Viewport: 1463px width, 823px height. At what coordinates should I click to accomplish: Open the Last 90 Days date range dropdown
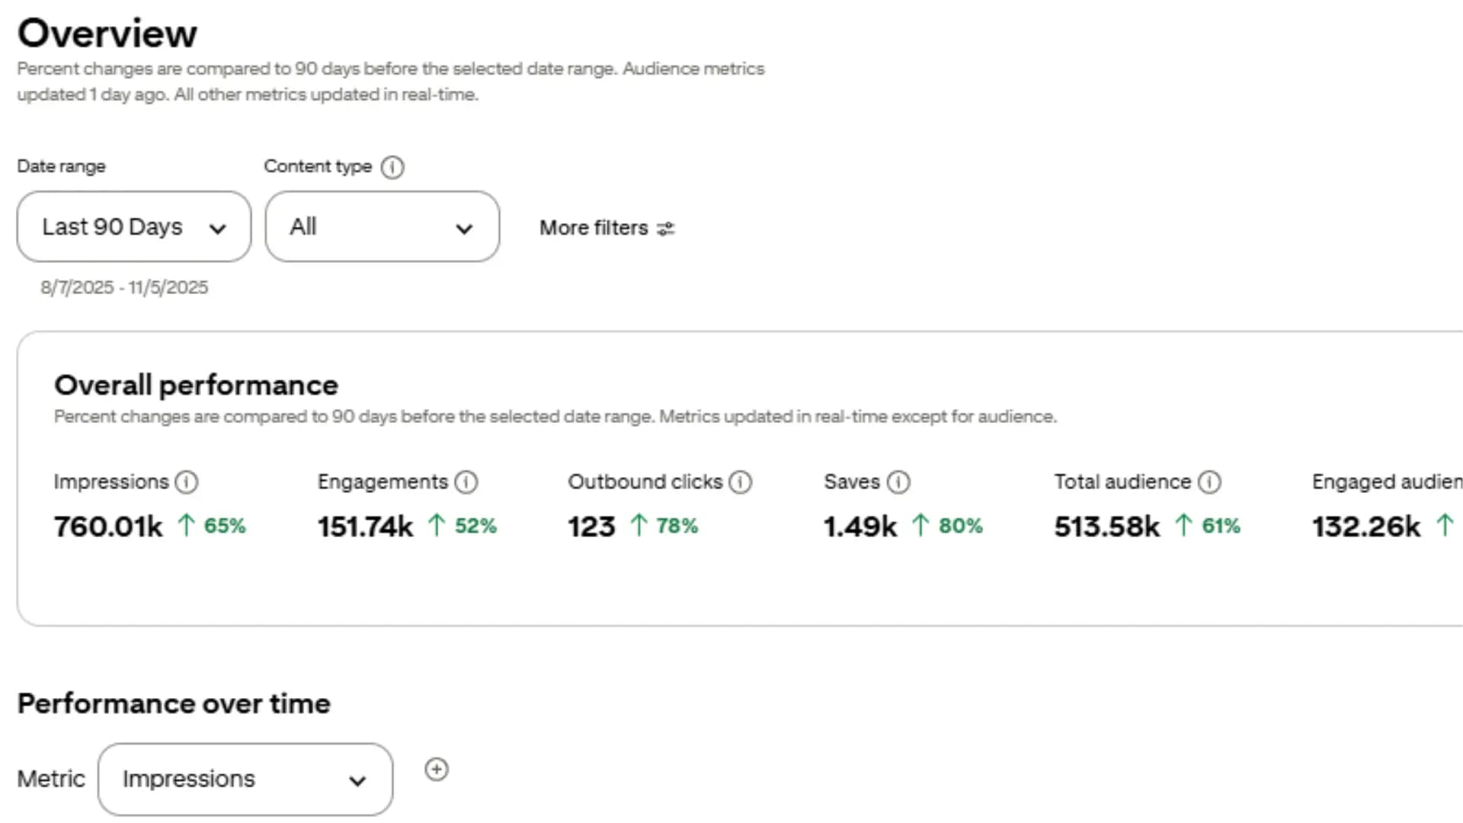134,226
